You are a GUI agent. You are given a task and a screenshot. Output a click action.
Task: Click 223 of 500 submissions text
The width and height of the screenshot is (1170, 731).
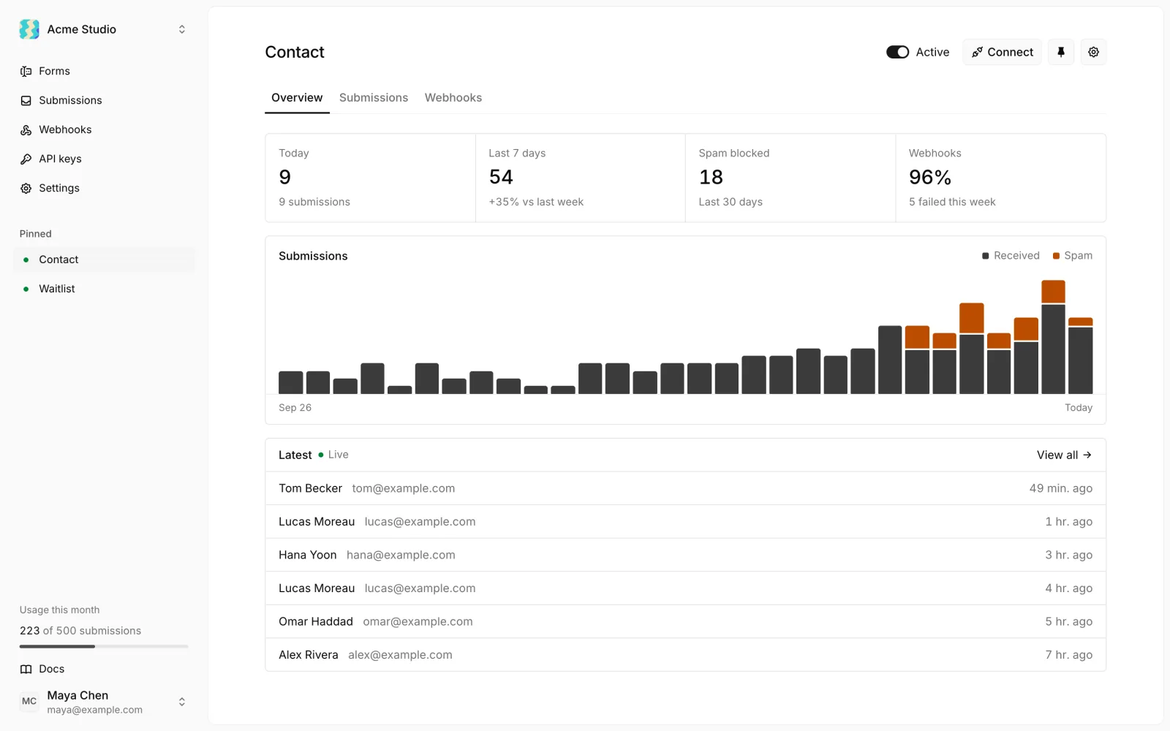point(80,631)
